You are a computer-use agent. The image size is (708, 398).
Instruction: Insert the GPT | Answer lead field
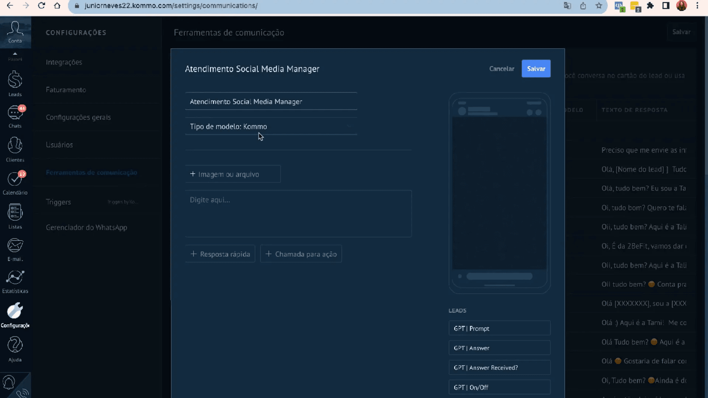[500, 348]
